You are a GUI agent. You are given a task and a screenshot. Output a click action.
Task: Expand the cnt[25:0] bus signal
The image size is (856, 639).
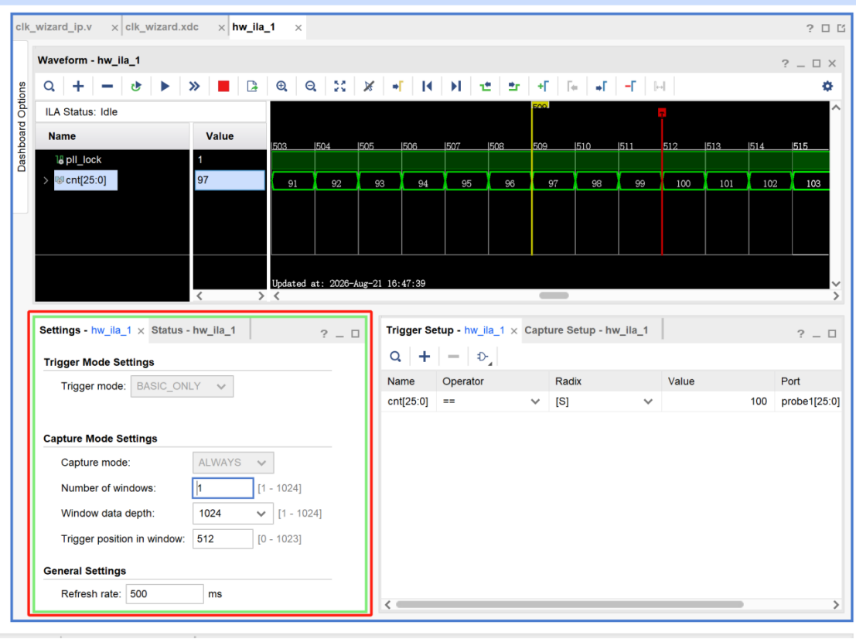pos(46,180)
